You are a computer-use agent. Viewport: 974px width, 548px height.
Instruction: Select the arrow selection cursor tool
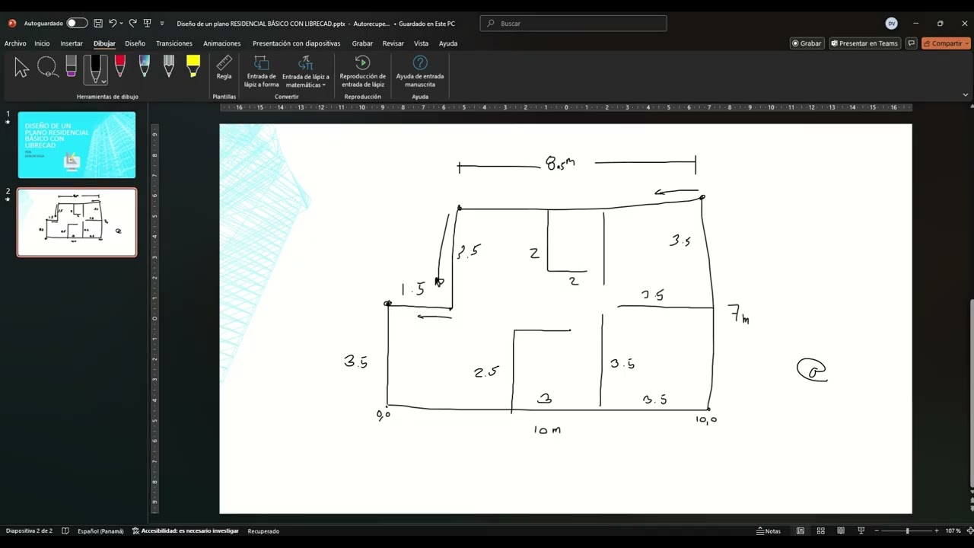pyautogui.click(x=21, y=68)
